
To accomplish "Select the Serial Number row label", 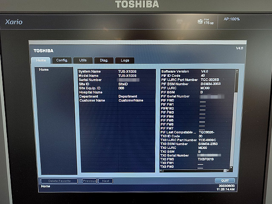I will [90, 80].
